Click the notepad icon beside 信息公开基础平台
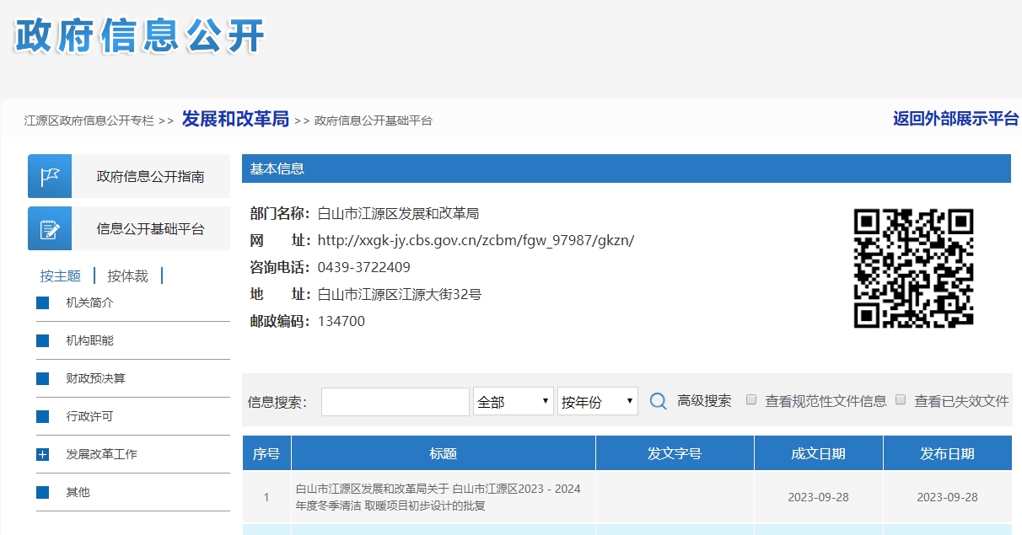Image resolution: width=1022 pixels, height=535 pixels. 50,228
